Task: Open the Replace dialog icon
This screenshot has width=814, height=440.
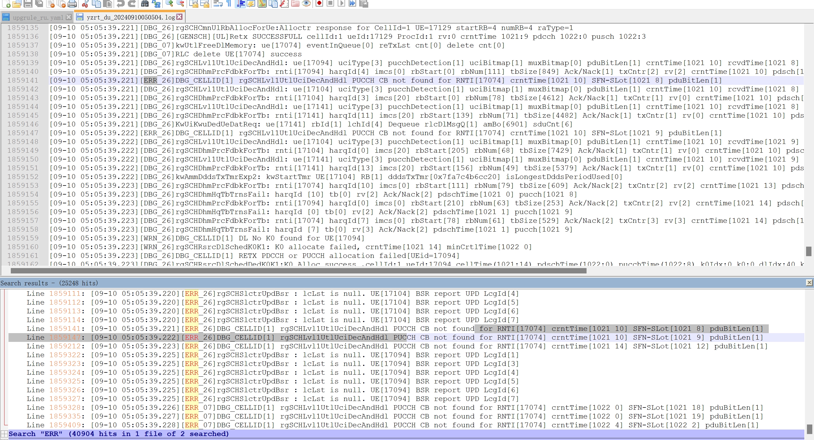Action: 156,4
